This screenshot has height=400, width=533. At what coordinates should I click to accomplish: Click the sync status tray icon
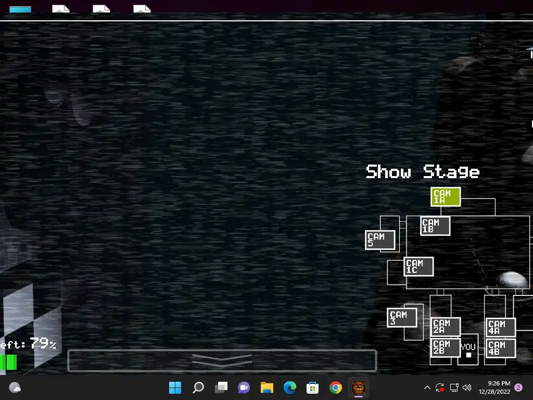coord(440,387)
